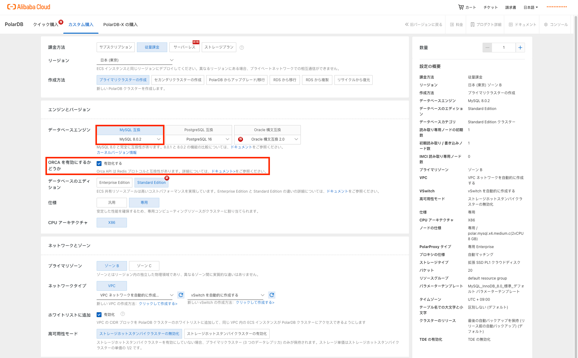Toggle the ホワイトリストに追加 有効化 checkbox
This screenshot has height=358, width=578.
[x=99, y=315]
